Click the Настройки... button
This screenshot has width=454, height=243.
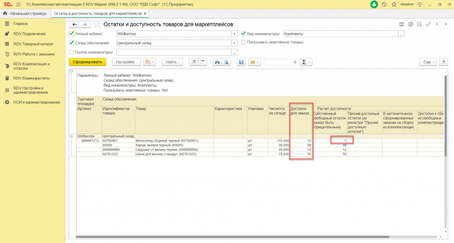[126, 62]
